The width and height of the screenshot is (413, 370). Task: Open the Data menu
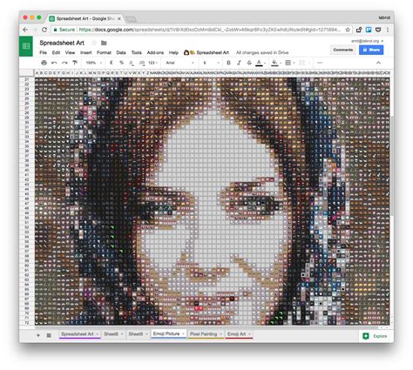coord(121,52)
